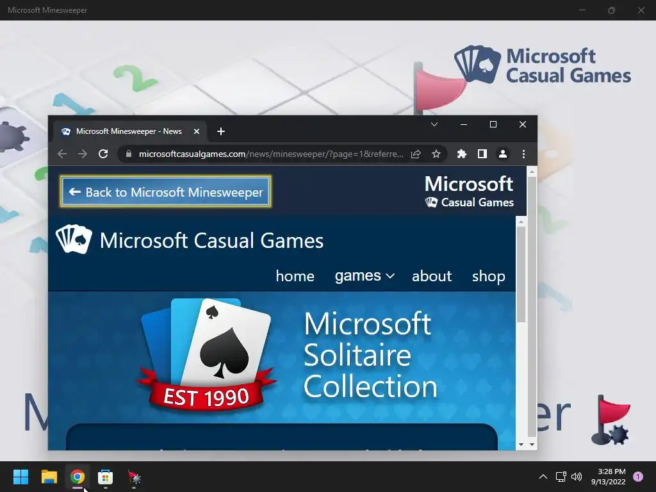The width and height of the screenshot is (656, 492).
Task: Click the inner page scrollbar thumb
Action: tap(521, 274)
